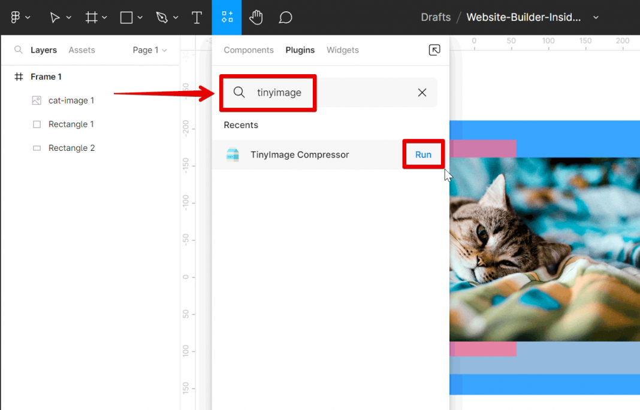Open the Pen tool options chevron

[x=176, y=17]
